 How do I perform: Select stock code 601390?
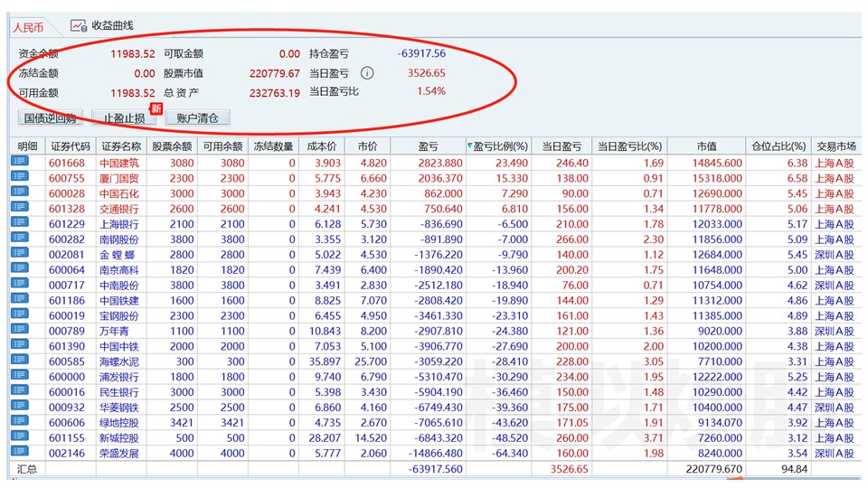point(67,346)
